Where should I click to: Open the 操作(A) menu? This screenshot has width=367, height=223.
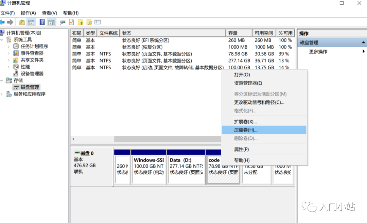point(28,13)
